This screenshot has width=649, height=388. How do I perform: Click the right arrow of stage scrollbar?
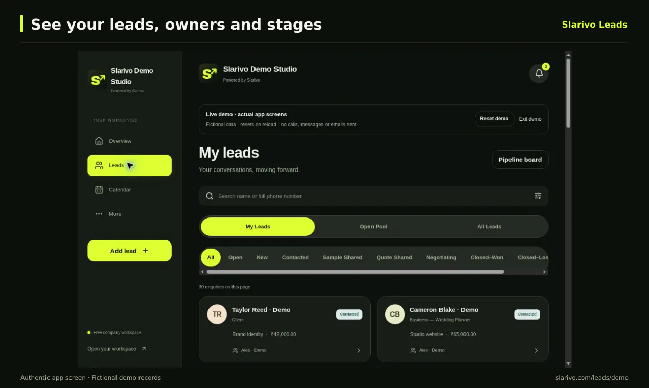pyautogui.click(x=544, y=272)
